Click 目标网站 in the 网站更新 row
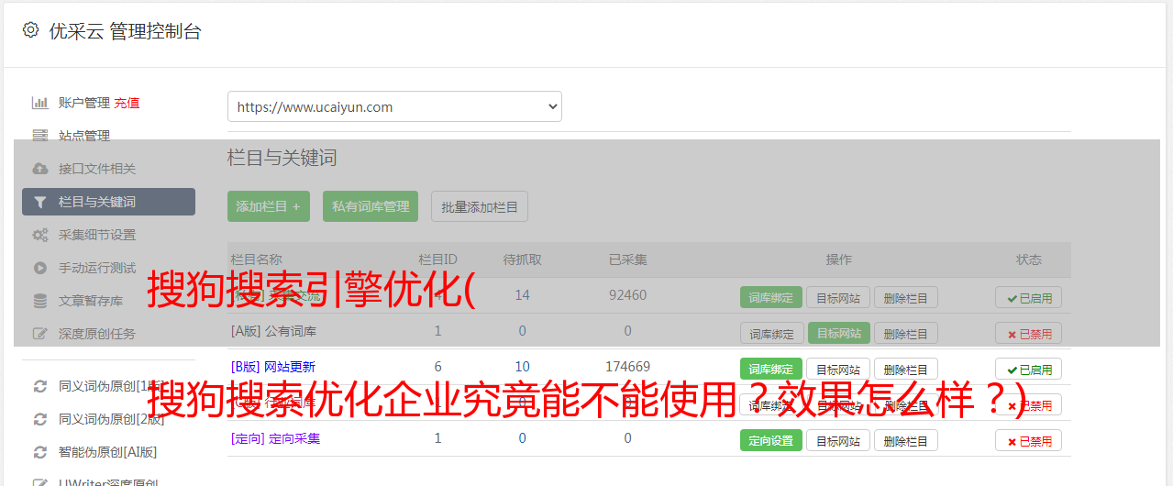Screen dimensions: 1173x486 tap(838, 369)
